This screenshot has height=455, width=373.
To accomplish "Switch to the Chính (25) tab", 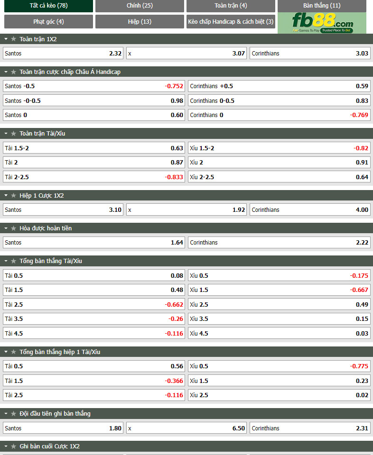I will 140,6.
